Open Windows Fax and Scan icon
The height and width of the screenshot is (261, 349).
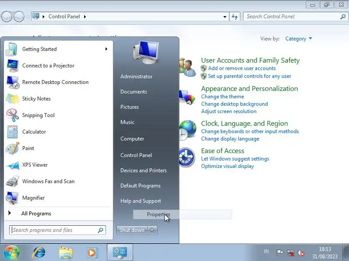pyautogui.click(x=13, y=181)
